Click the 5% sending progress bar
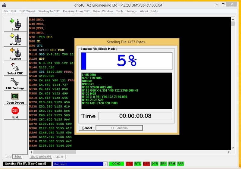The width and height of the screenshot is (241, 169). click(x=126, y=61)
